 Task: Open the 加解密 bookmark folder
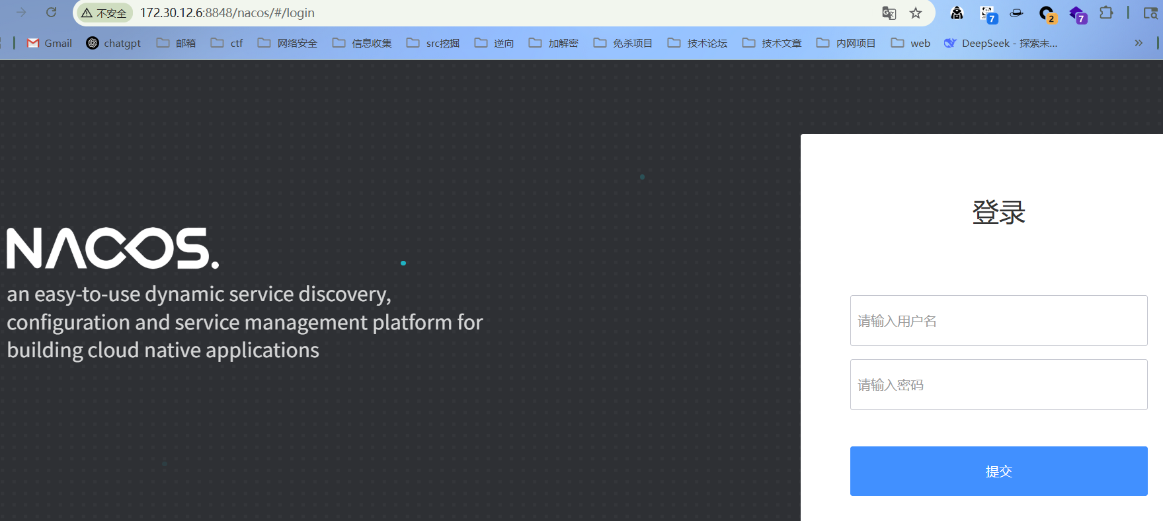554,43
